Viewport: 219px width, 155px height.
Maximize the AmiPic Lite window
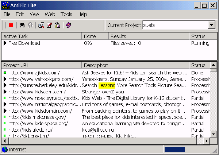click(204, 5)
